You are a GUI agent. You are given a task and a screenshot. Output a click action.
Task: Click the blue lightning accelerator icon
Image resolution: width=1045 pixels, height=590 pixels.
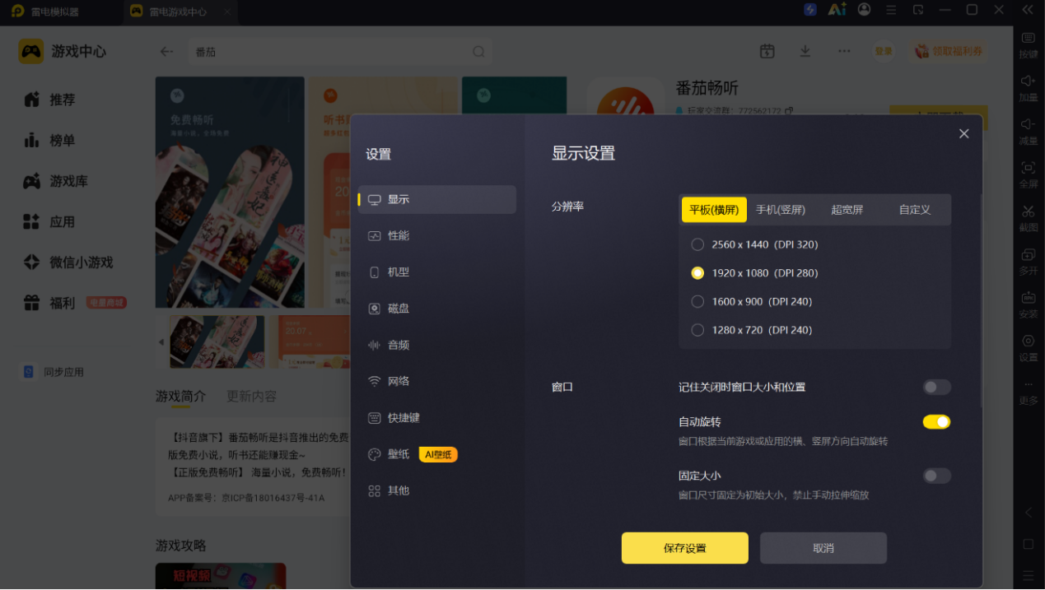pos(810,10)
